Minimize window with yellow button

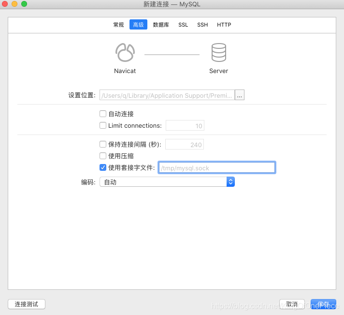pos(14,4)
